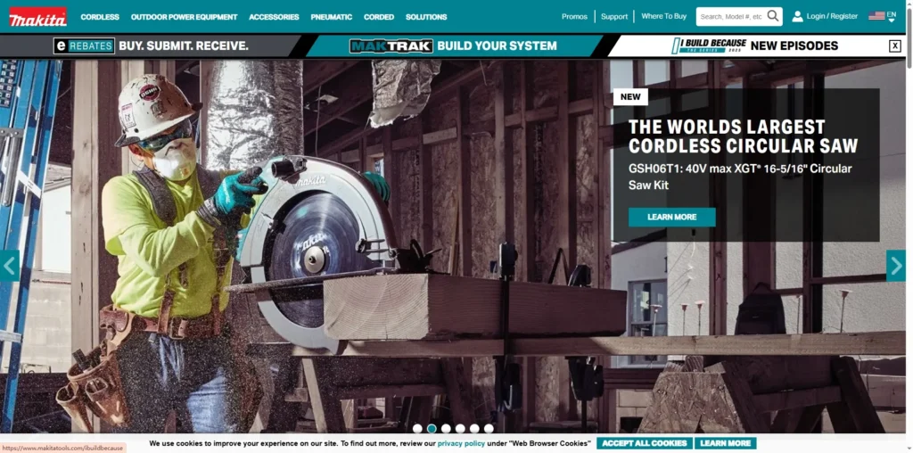Click the Makita logo
This screenshot has width=913, height=453.
click(37, 17)
